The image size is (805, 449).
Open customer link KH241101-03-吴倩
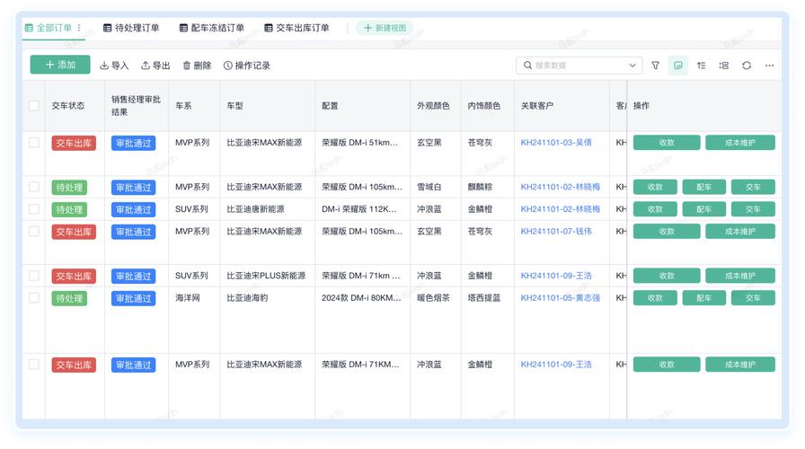coord(556,143)
